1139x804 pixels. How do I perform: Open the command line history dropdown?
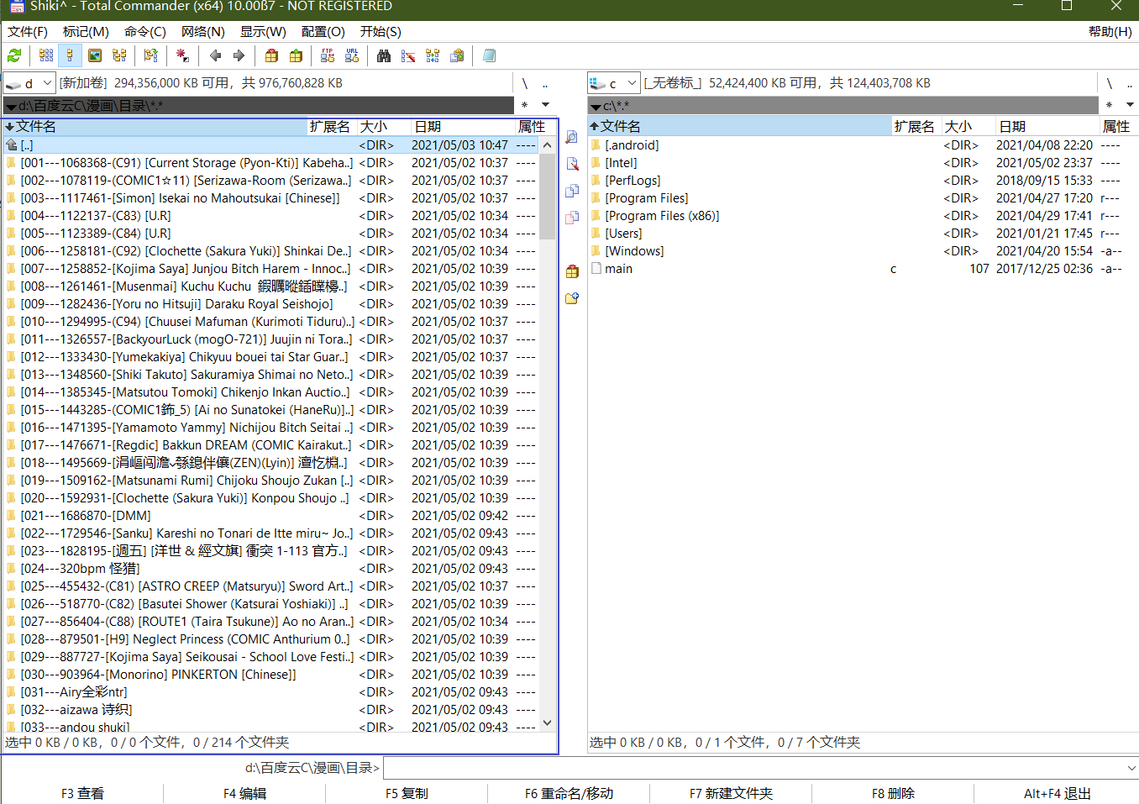[1131, 768]
